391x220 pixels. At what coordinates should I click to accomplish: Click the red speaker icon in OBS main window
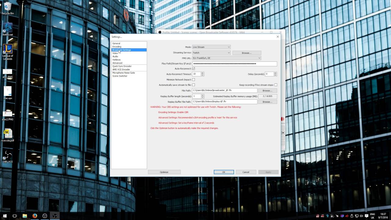[x=283, y=119]
